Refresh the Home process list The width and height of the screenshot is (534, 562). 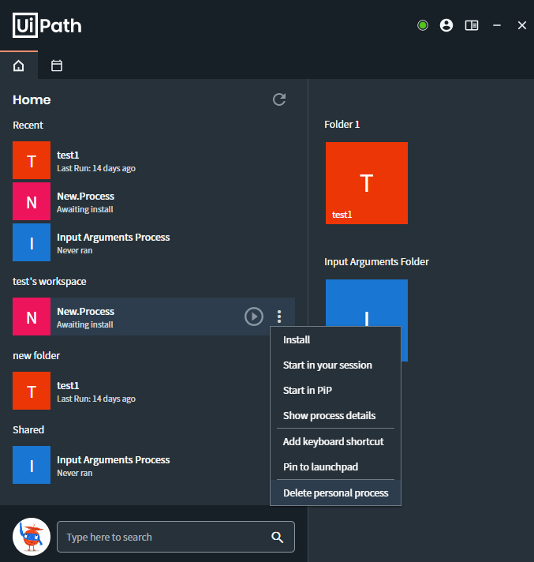pyautogui.click(x=279, y=99)
